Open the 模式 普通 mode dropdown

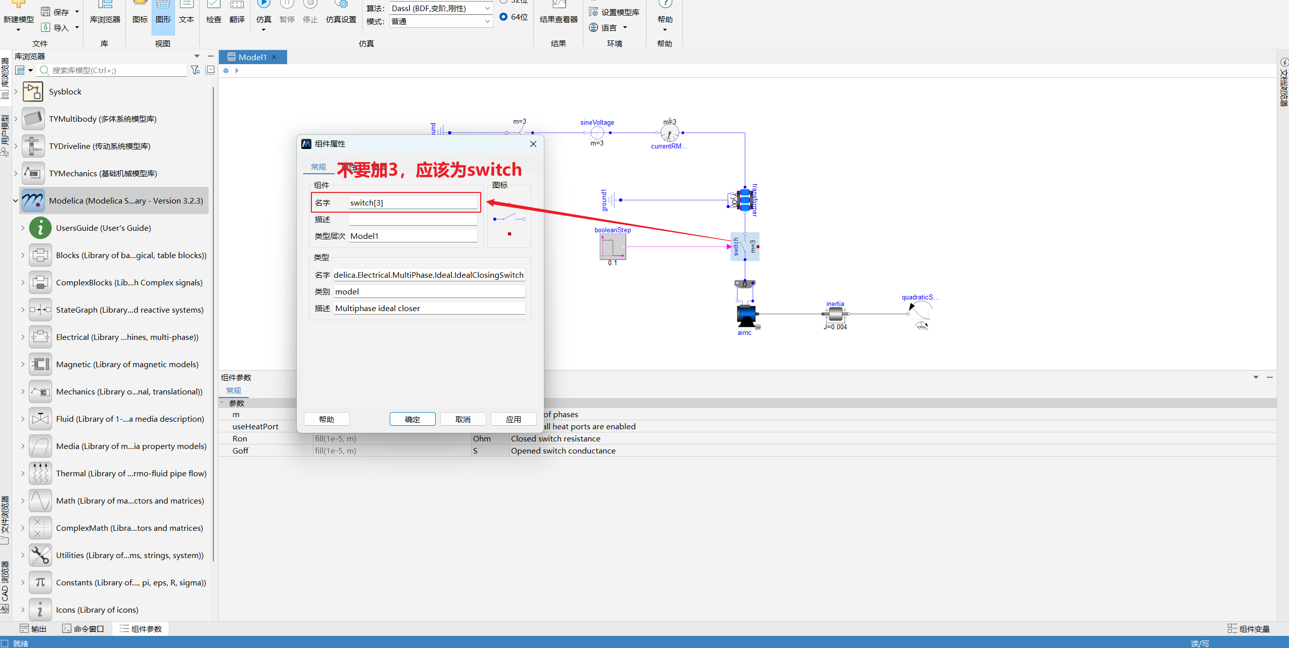click(441, 21)
